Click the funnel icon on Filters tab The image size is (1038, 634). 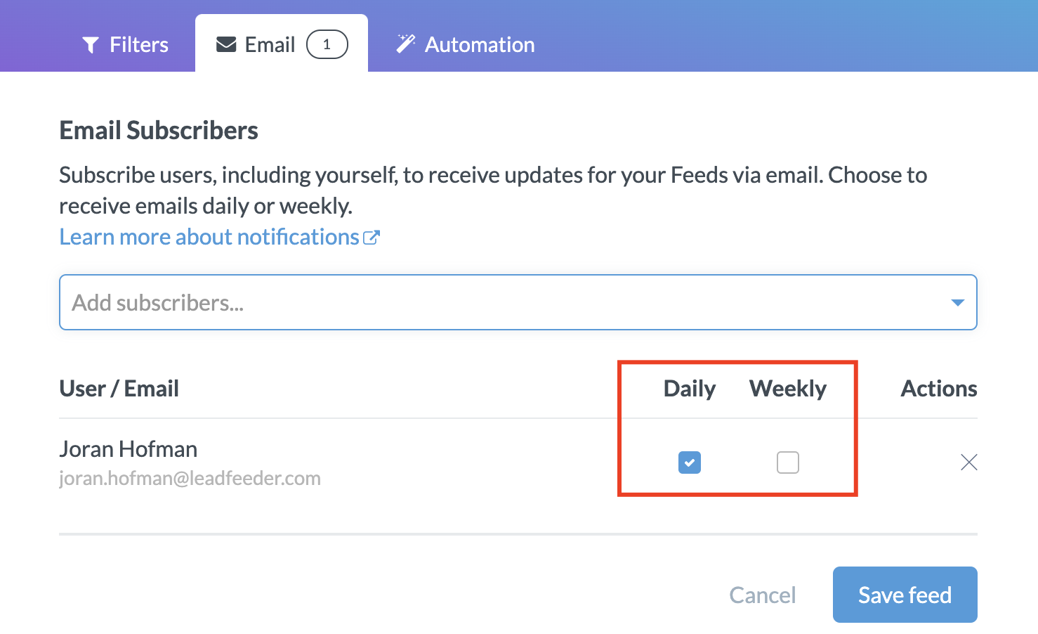tap(91, 45)
